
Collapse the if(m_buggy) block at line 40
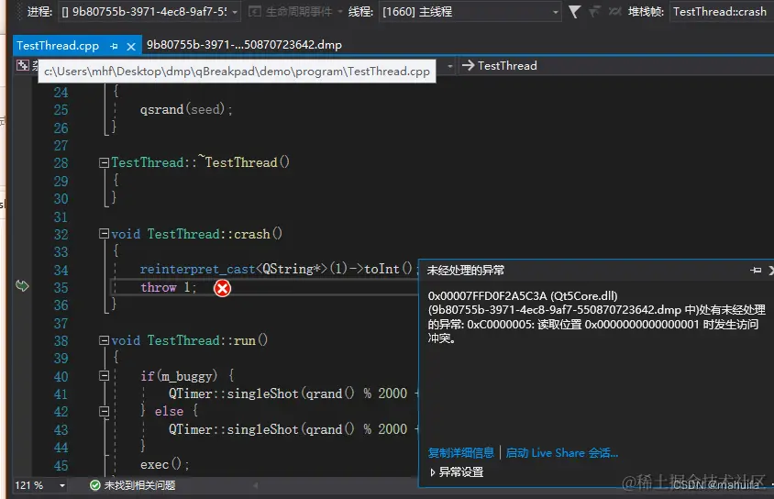(x=104, y=376)
